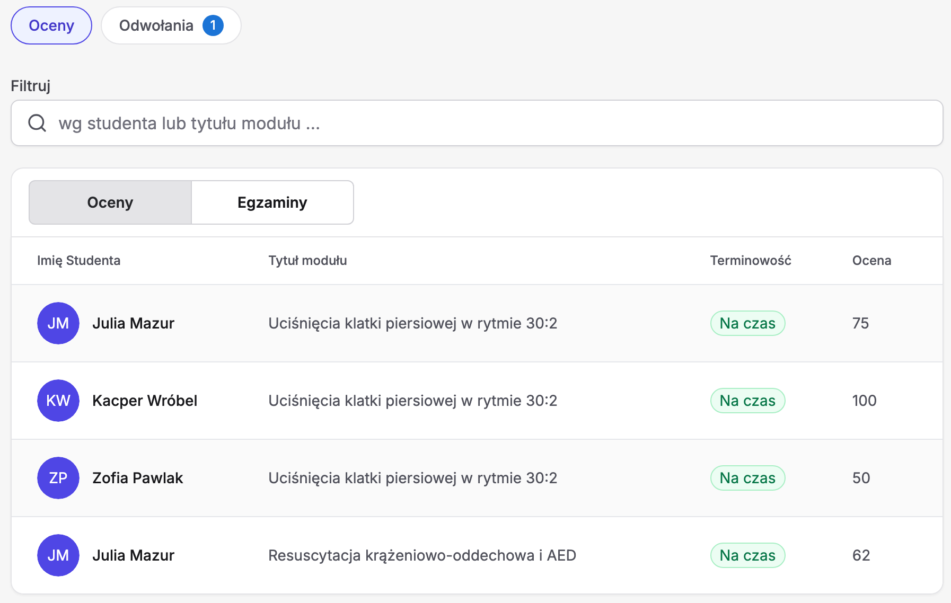Click Kacper Wróbel's Uciśnięcia klatki piersiowej module
This screenshot has width=951, height=603.
click(413, 401)
